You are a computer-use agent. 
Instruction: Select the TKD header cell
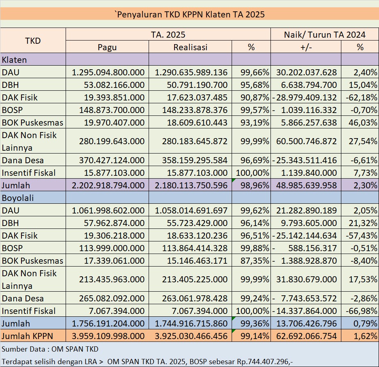(33, 41)
